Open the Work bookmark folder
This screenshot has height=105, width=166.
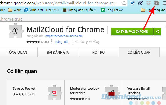click(x=14, y=10)
